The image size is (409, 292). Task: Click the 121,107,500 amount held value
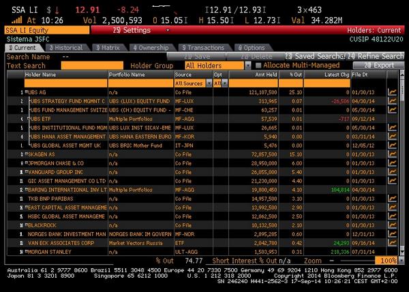pos(263,92)
